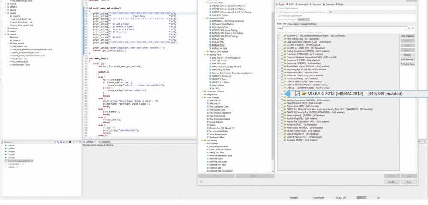Click the timer.h include icon in Outline
The image size is (428, 205).
6,158
